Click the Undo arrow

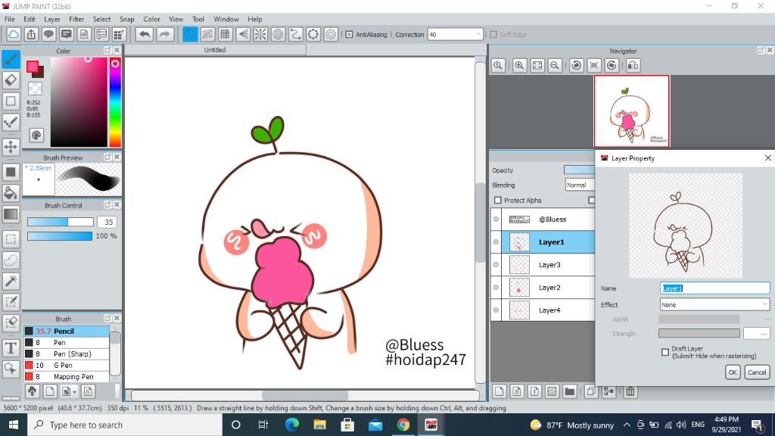pos(145,34)
